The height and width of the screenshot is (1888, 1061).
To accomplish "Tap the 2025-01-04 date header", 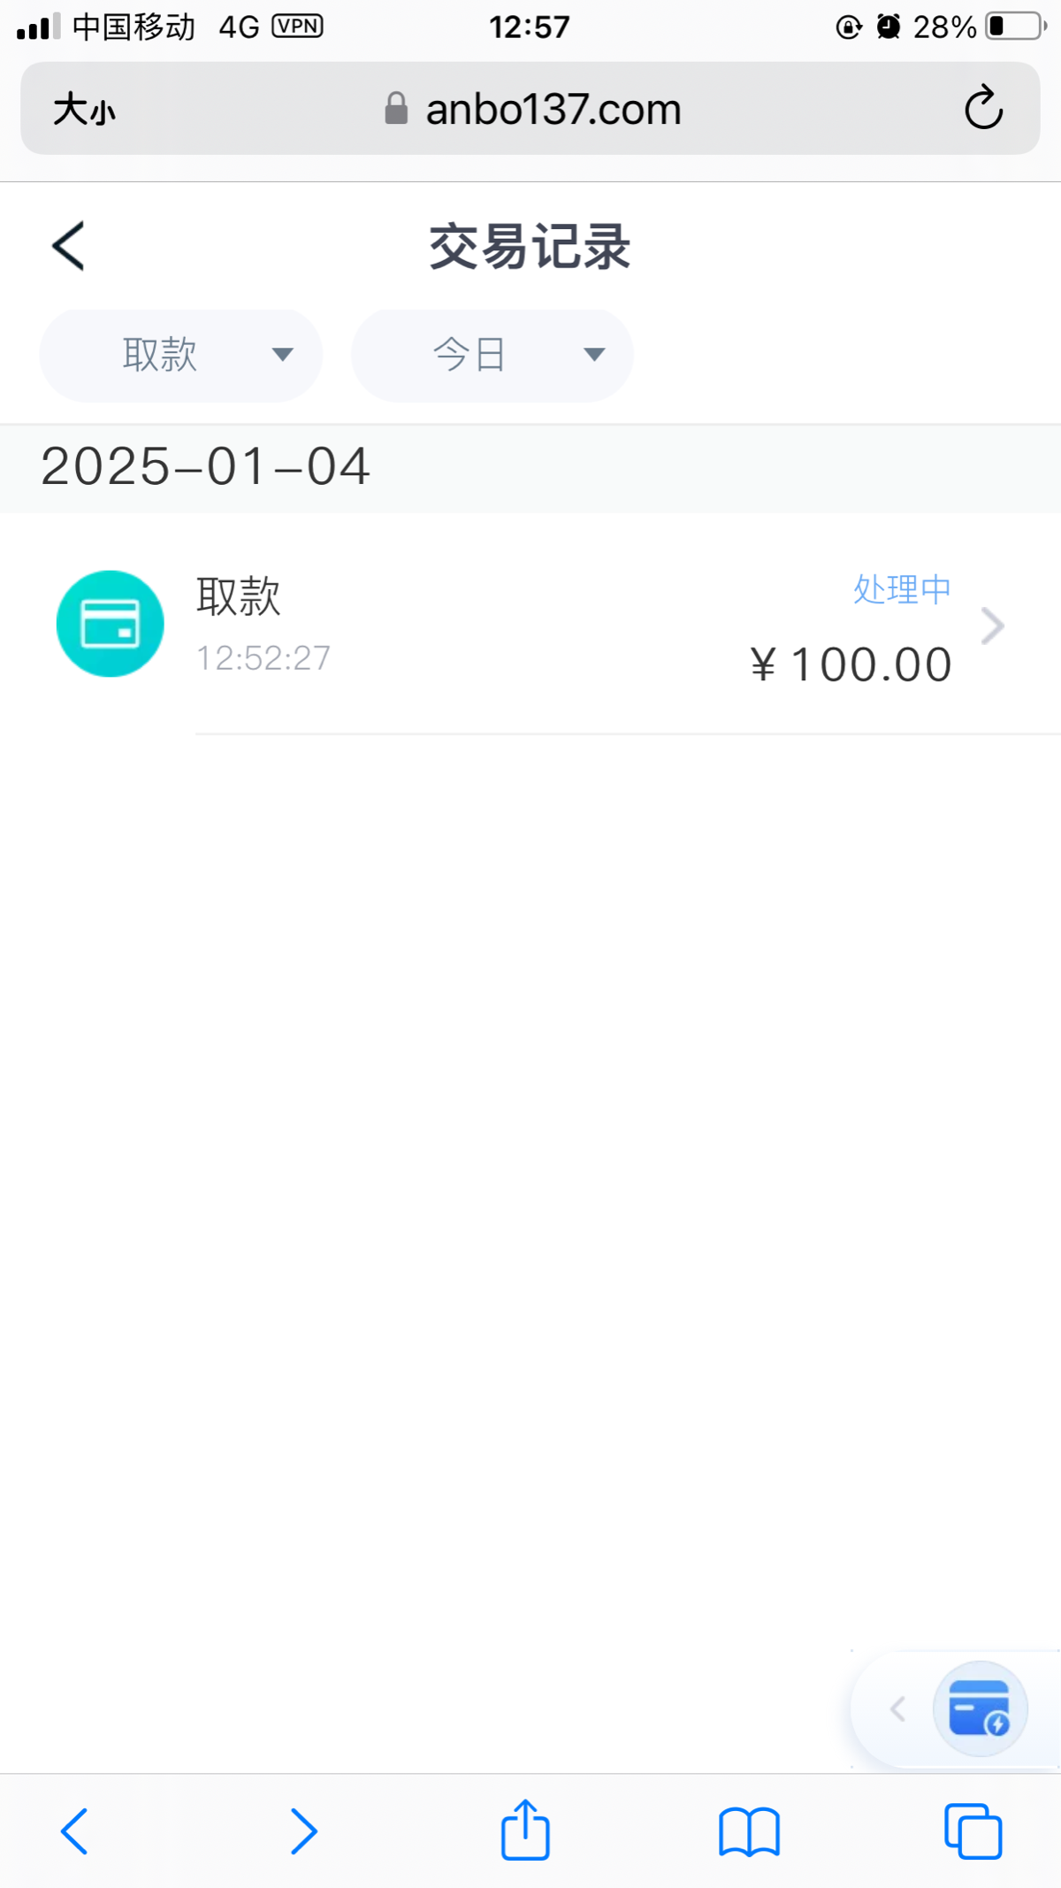I will (205, 467).
